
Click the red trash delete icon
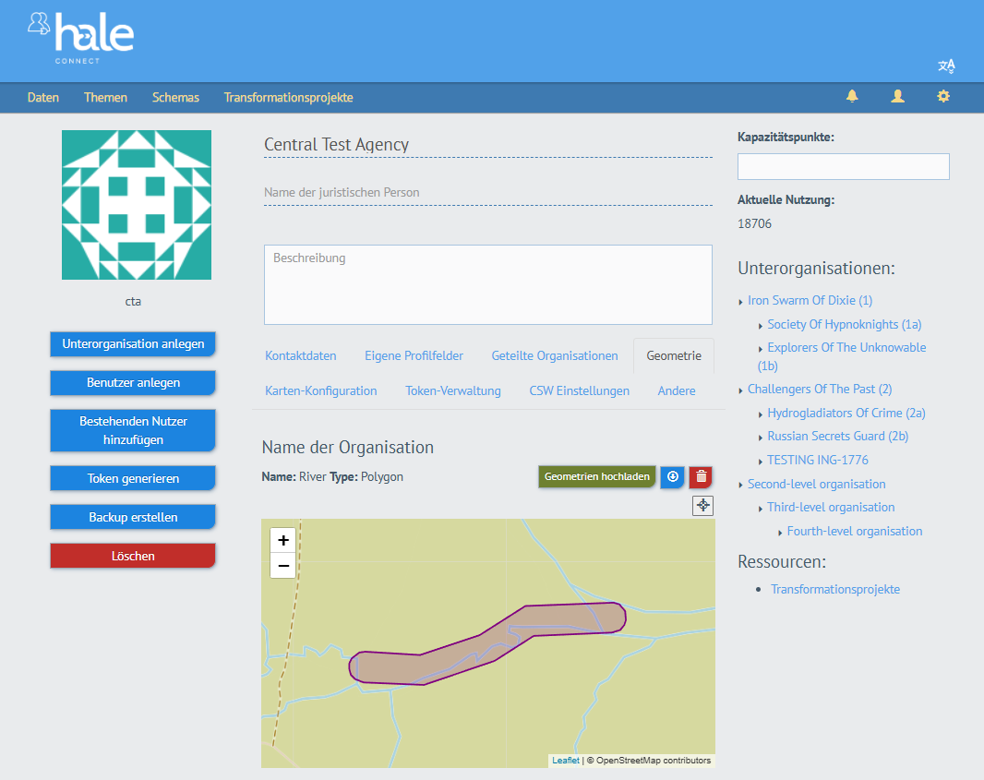[x=701, y=476]
